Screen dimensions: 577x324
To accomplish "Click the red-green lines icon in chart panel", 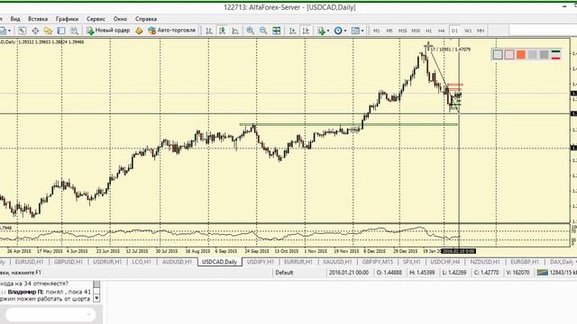I will [x=555, y=55].
